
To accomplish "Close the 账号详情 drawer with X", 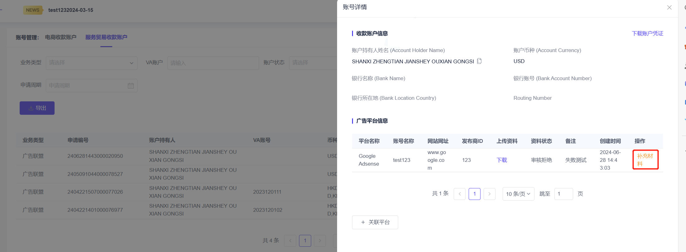I will click(x=669, y=7).
